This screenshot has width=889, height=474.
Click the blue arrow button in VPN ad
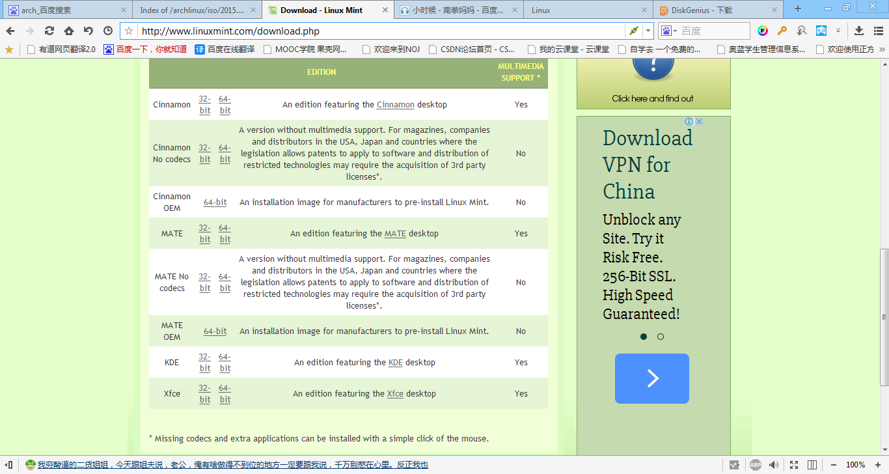[652, 378]
